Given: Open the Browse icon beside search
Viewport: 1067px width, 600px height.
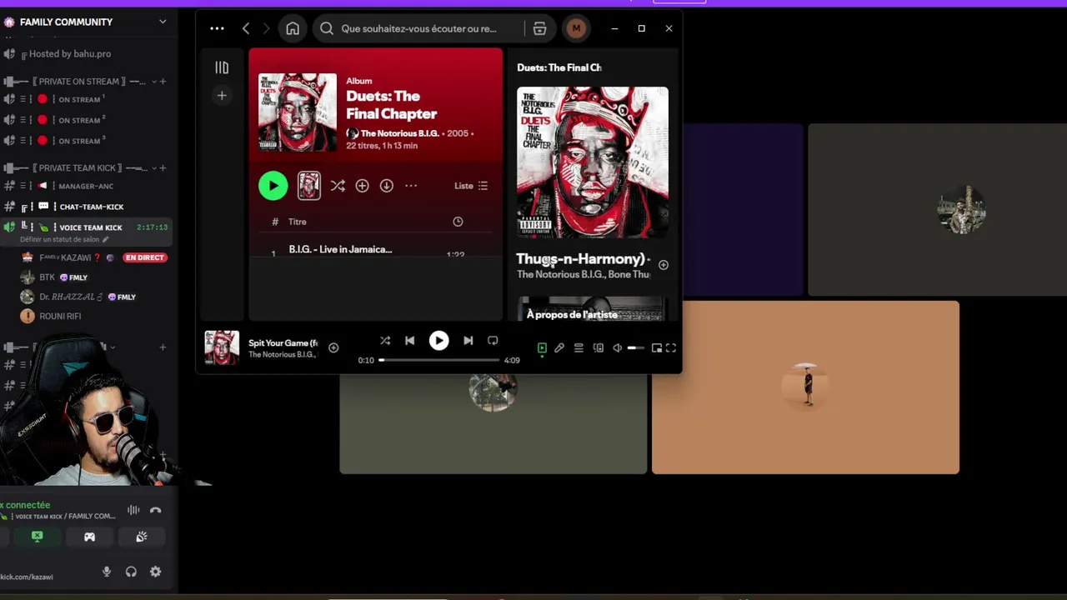Looking at the screenshot, I should pos(539,28).
